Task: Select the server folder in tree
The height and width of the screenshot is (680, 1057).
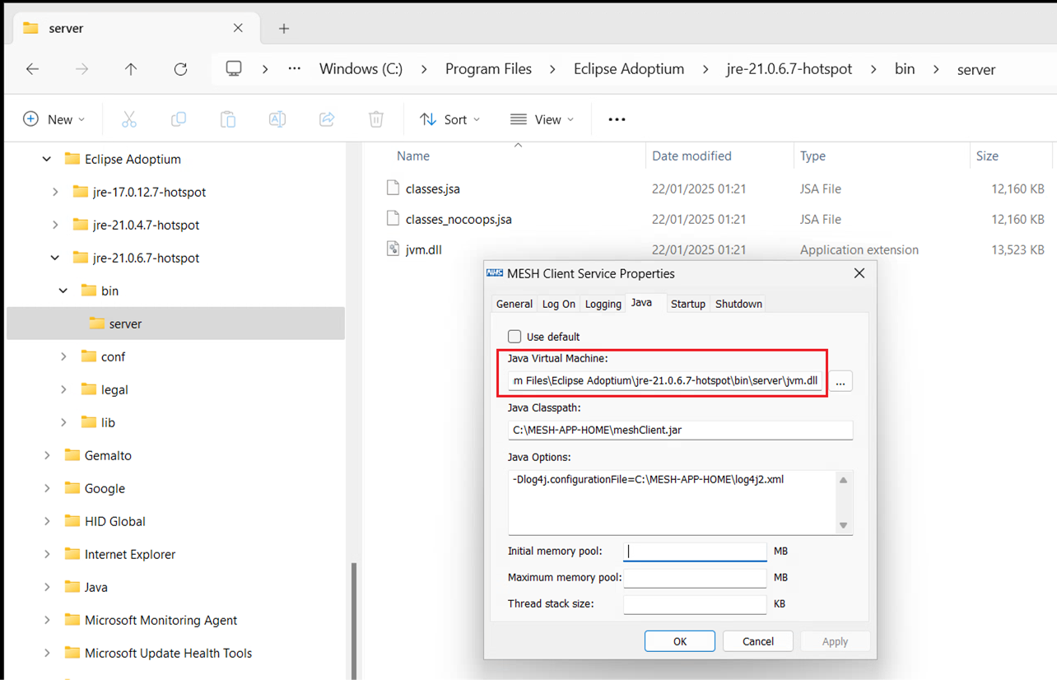Action: (x=175, y=324)
